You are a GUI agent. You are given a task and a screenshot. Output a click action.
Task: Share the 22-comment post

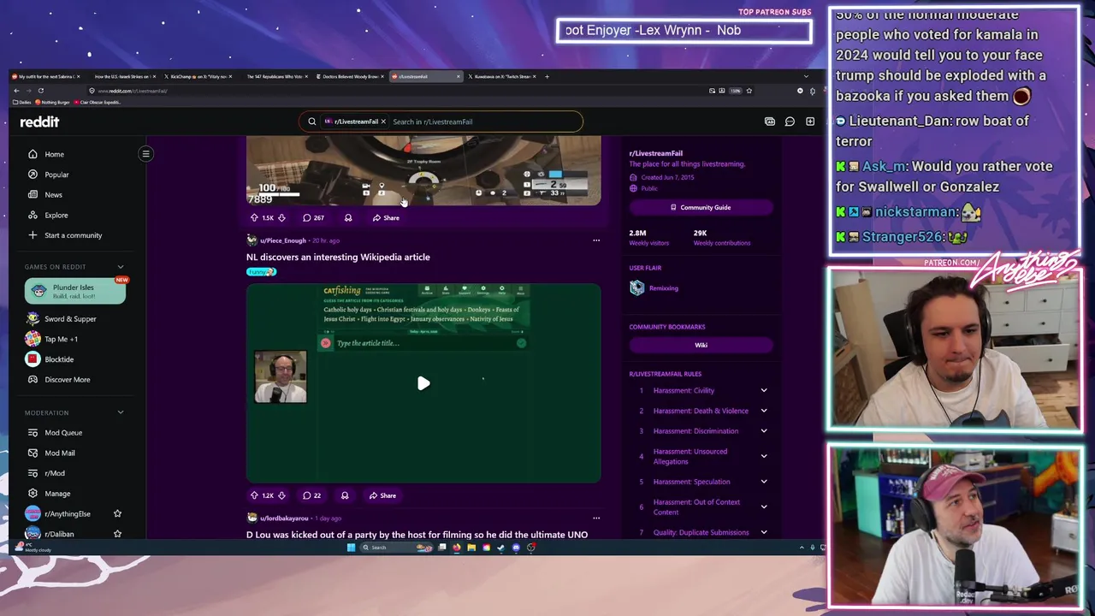pyautogui.click(x=382, y=495)
